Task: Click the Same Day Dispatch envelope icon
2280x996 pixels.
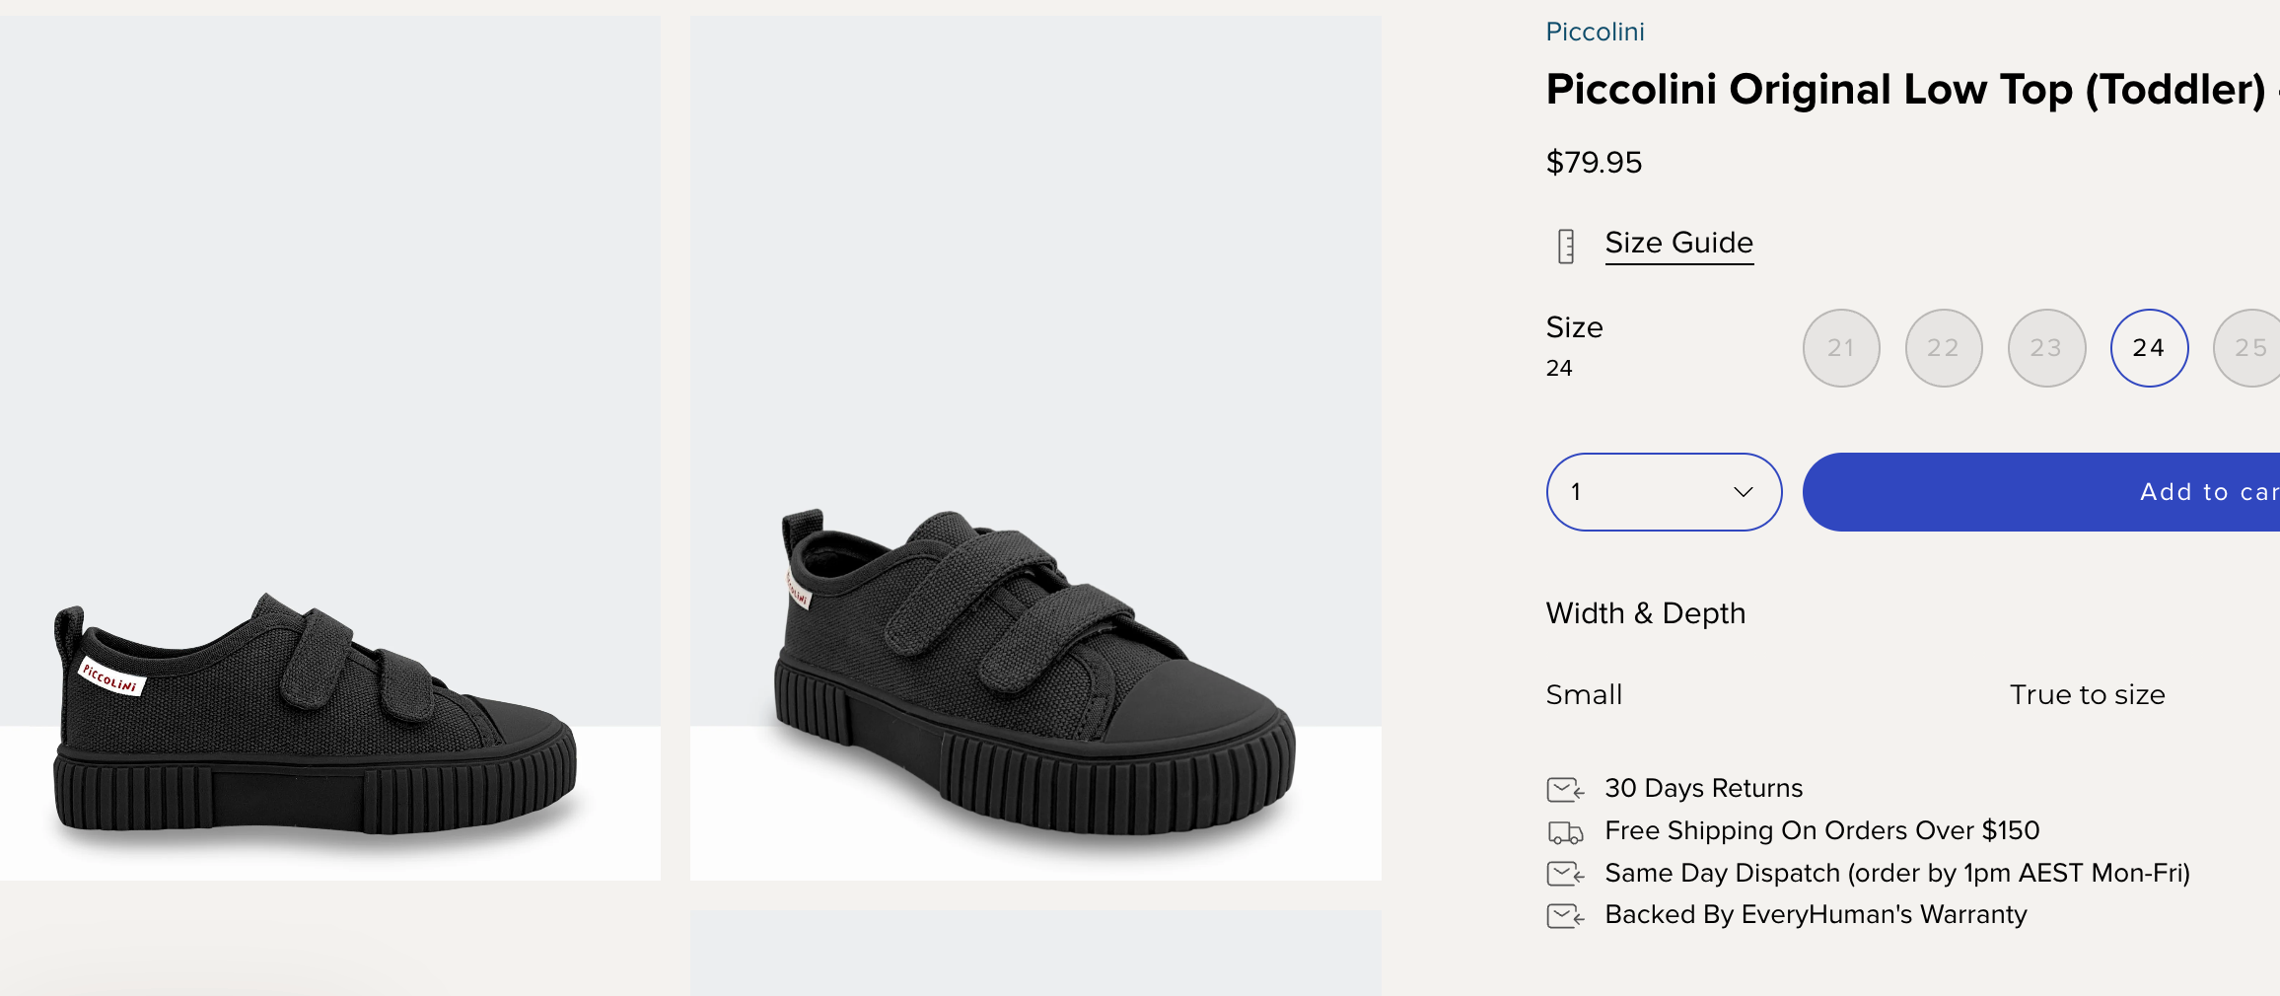Action: [x=1565, y=874]
